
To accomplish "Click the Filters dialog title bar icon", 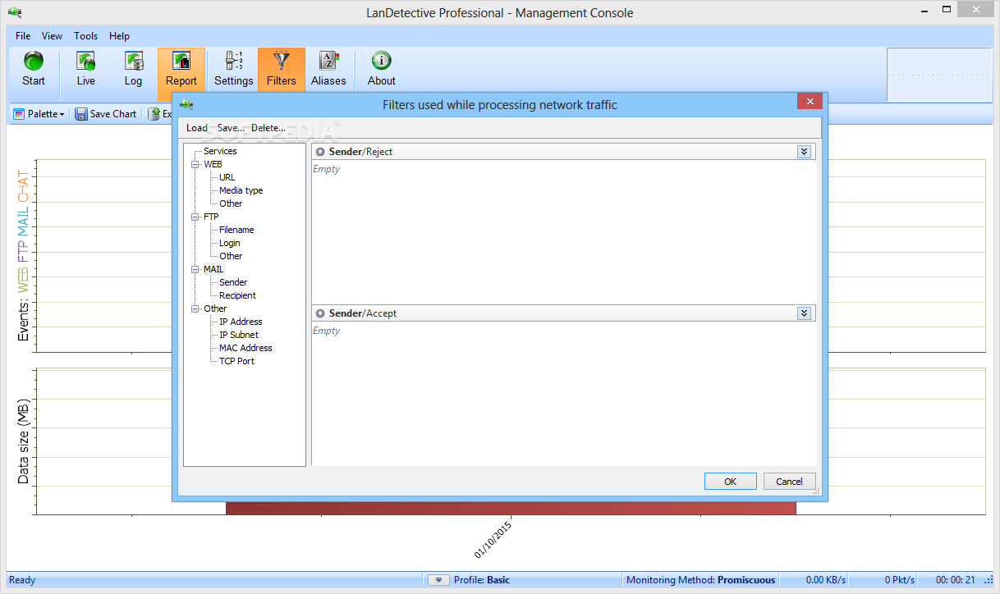I will [187, 104].
